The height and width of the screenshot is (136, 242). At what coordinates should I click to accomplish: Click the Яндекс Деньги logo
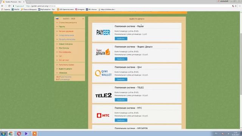click(103, 52)
